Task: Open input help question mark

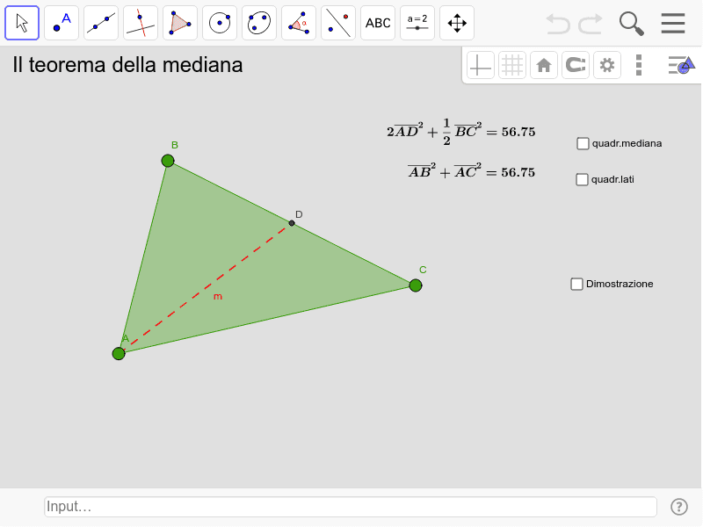Action: 678,507
